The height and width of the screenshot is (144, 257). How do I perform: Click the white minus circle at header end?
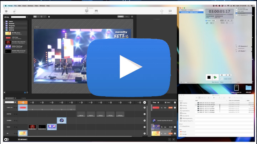click(145, 102)
